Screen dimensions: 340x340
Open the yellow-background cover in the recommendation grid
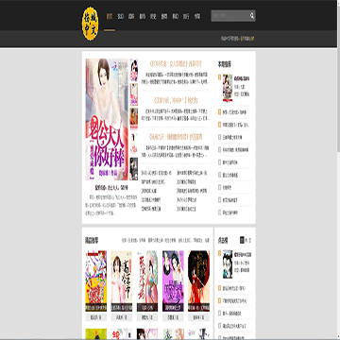[x=96, y=280]
